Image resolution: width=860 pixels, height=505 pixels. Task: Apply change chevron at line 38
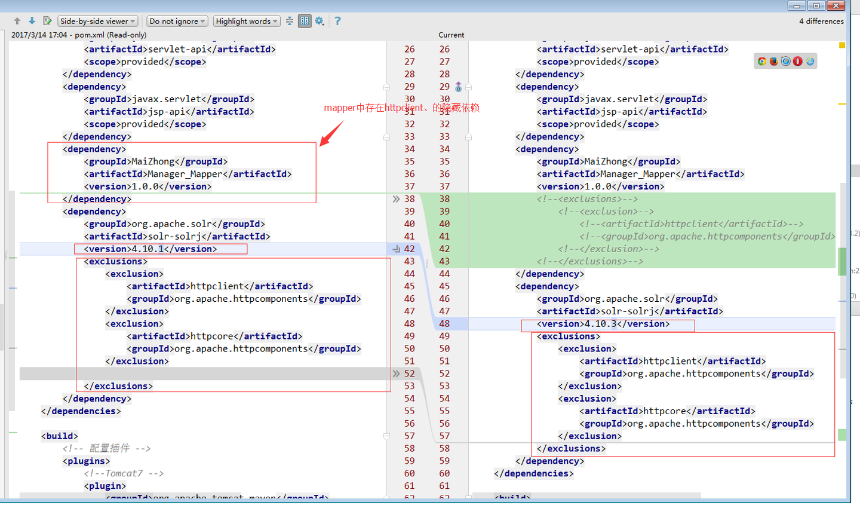[x=395, y=198]
